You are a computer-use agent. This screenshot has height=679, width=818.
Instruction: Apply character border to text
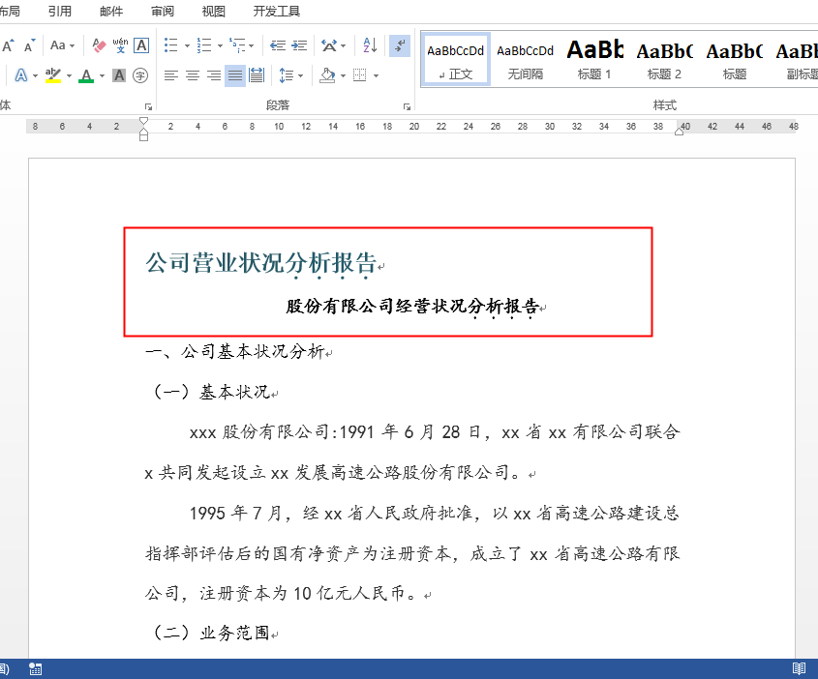coord(141,45)
